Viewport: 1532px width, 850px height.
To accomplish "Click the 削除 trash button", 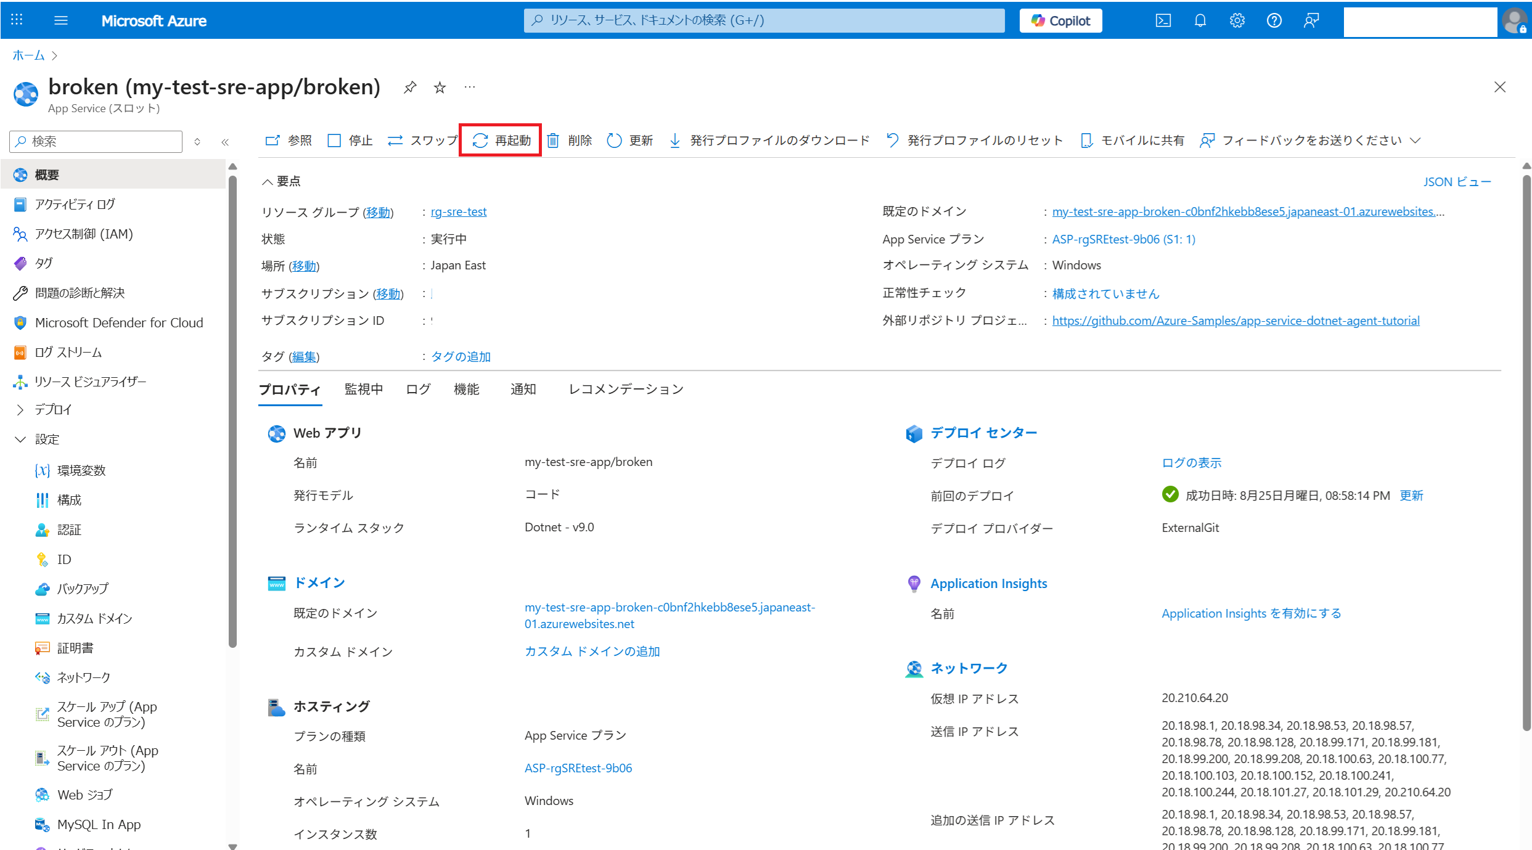I will 570,141.
